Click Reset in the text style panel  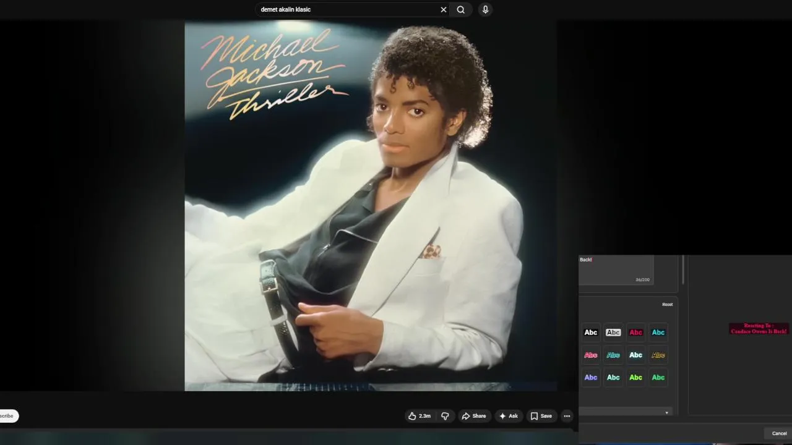667,304
